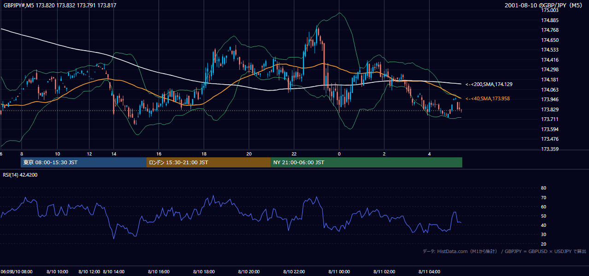589x276 pixels.
Task: Click the 8/10 10:00 time axis label
Action: 57,272
